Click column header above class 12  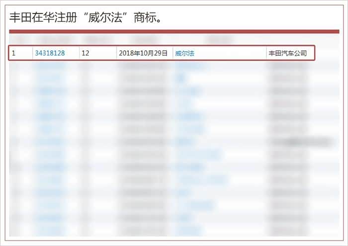[x=92, y=40]
